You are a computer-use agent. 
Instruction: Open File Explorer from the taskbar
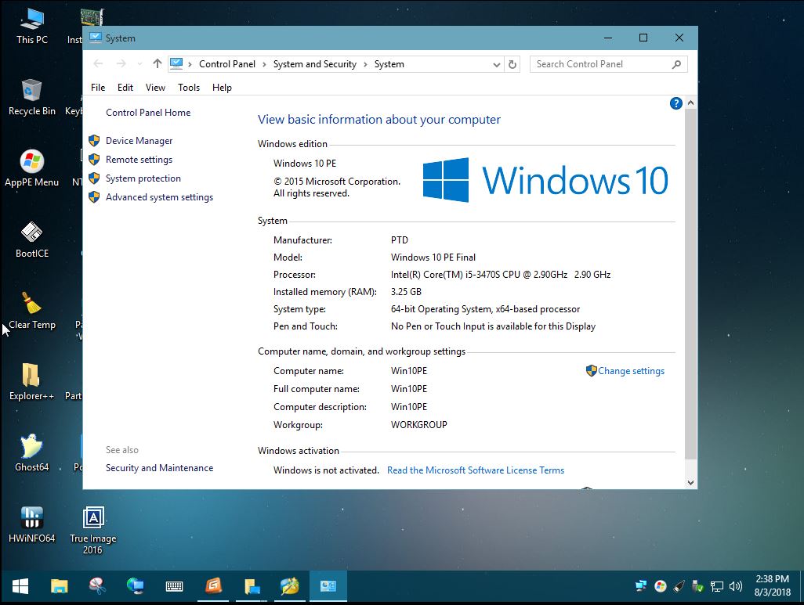coord(59,586)
